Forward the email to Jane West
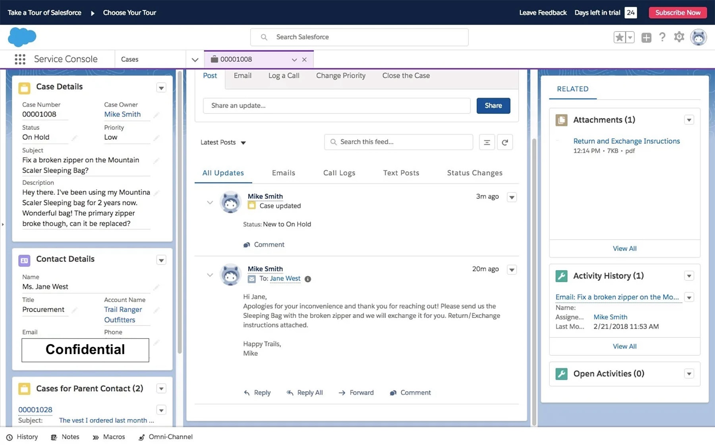 [x=356, y=393]
